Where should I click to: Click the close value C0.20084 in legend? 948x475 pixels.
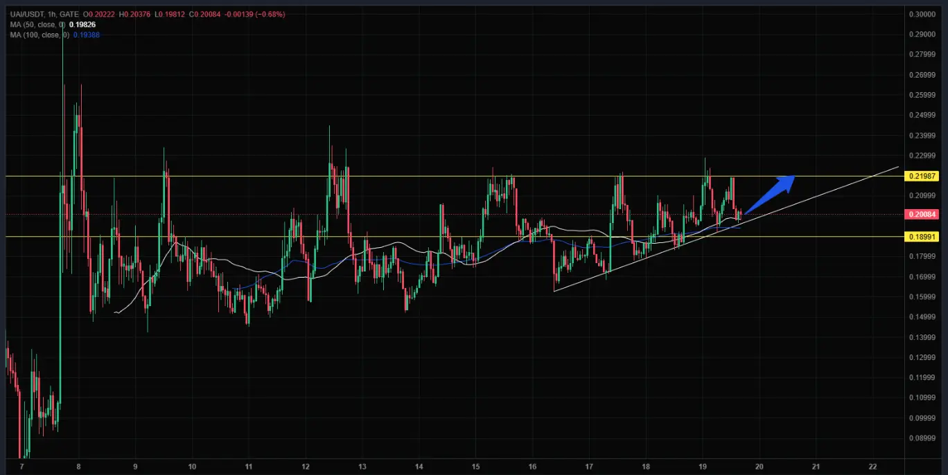pyautogui.click(x=206, y=14)
